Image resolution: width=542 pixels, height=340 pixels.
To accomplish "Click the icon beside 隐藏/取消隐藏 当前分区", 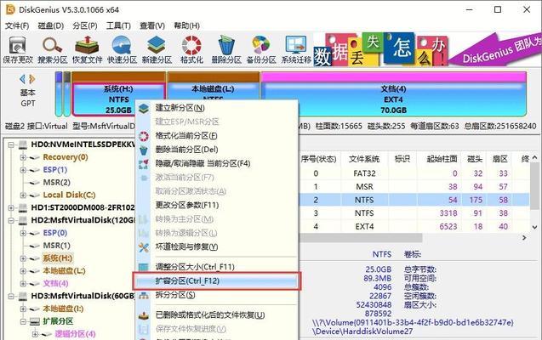I will [x=144, y=164].
